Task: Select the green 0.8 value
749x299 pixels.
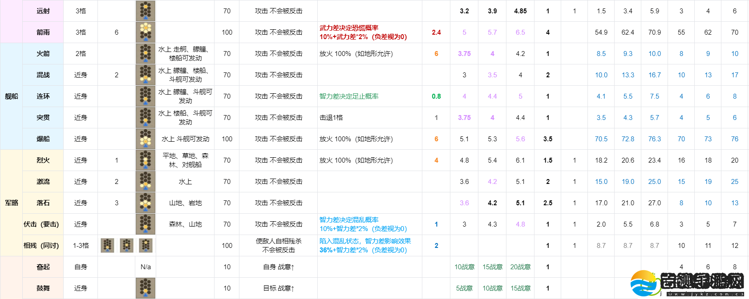Action: tap(436, 96)
